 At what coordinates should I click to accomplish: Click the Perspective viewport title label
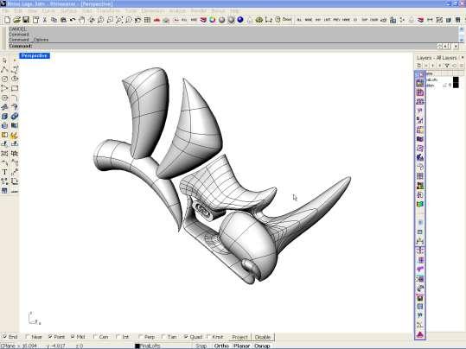point(35,56)
